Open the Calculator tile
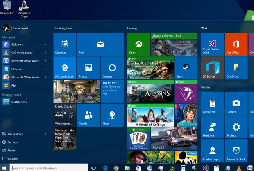Viewport: 254px width, 171px height. [212, 103]
